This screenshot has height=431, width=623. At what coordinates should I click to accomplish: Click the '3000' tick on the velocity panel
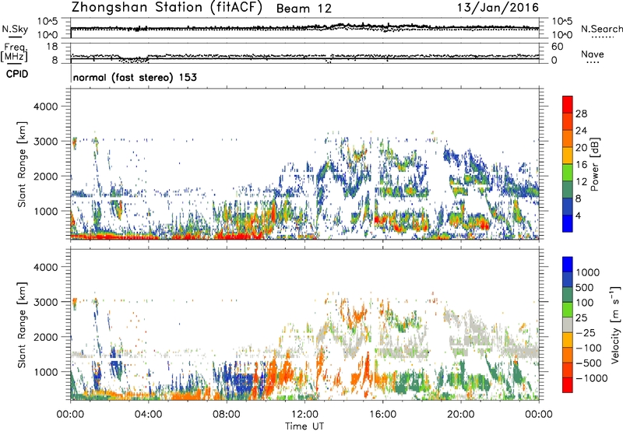point(45,302)
